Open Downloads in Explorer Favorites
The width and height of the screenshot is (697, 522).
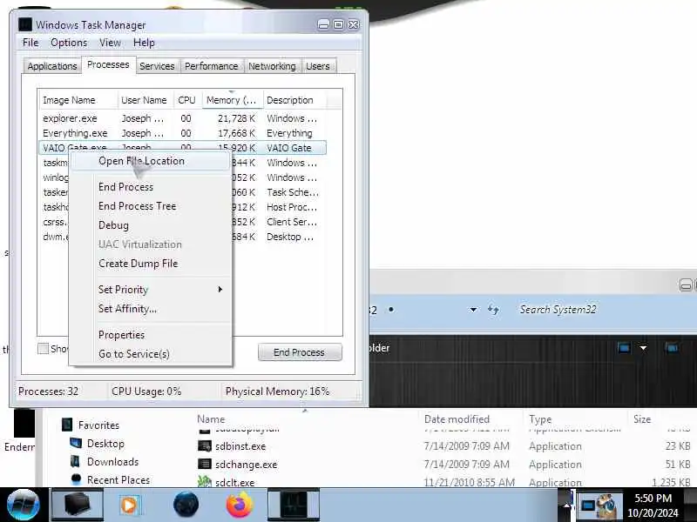click(113, 462)
